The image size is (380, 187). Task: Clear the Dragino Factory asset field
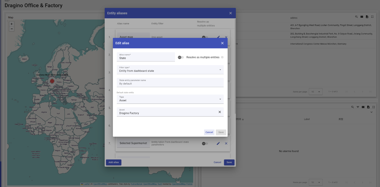tap(220, 112)
